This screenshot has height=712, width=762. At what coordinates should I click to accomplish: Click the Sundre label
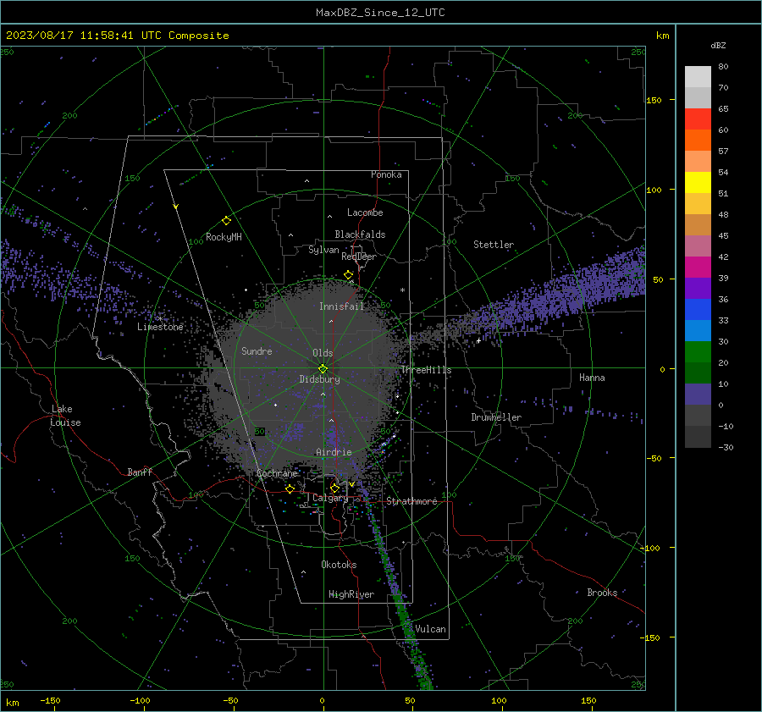tap(257, 350)
